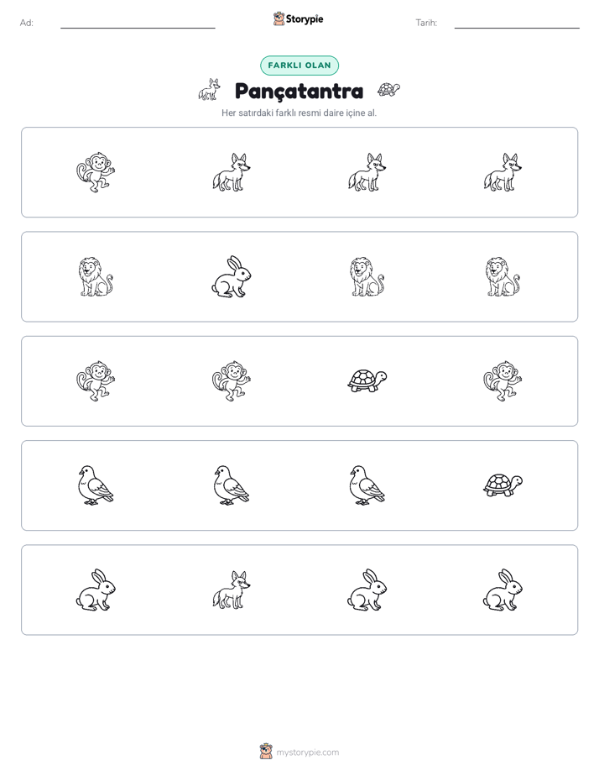Open the mystorypie.com footer link
Viewport: 599px width, 776px height.
click(307, 752)
